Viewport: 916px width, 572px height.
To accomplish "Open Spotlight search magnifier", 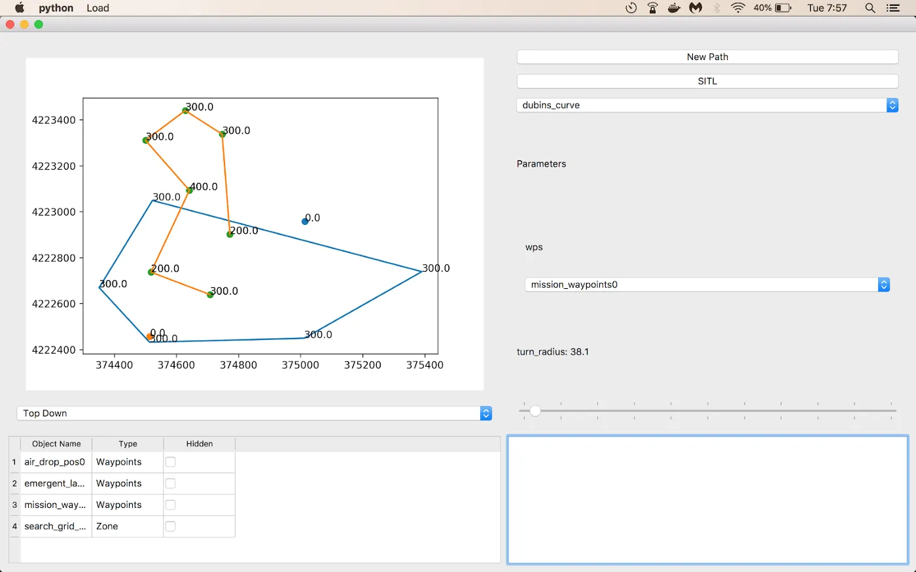I will coord(870,8).
